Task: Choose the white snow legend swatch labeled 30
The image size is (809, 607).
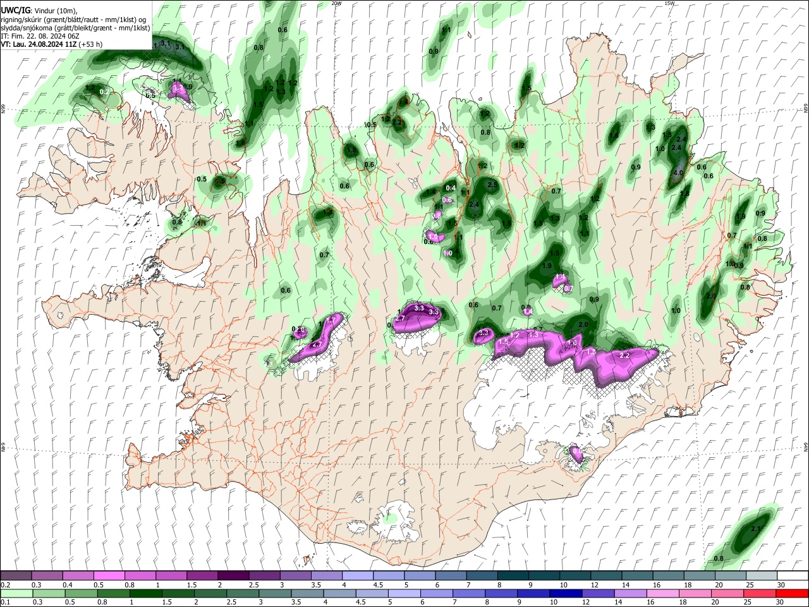Action: [x=792, y=575]
